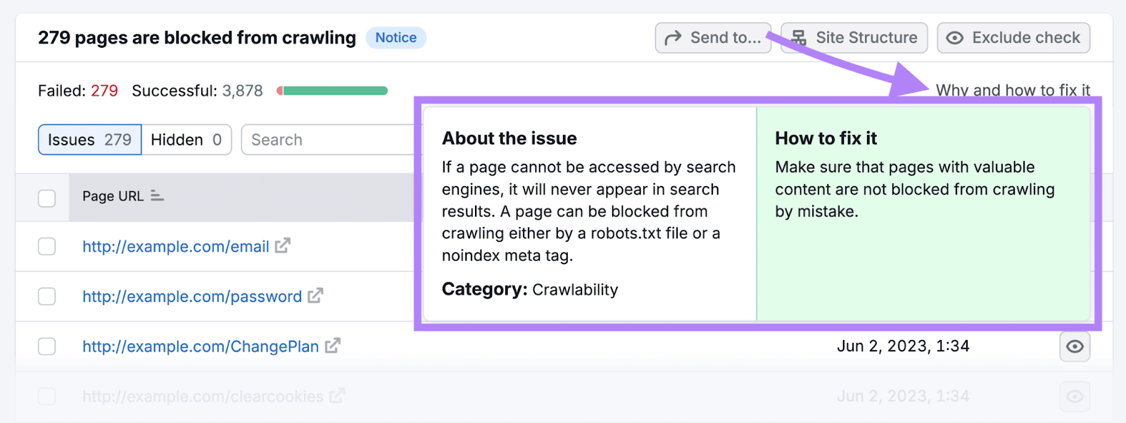Click the eye icon on Exclude check button

[954, 38]
